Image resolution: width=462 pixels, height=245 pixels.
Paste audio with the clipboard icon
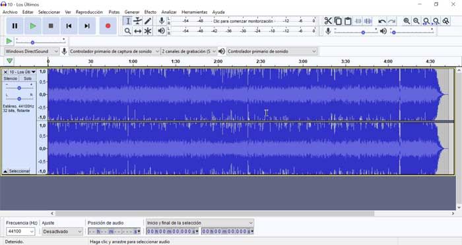point(348,21)
